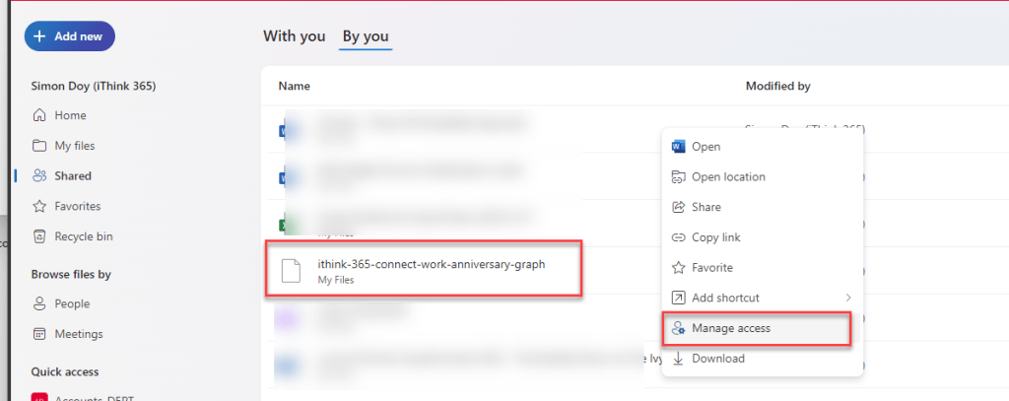Click the Word icon next to Open
1009x401 pixels.
point(678,147)
